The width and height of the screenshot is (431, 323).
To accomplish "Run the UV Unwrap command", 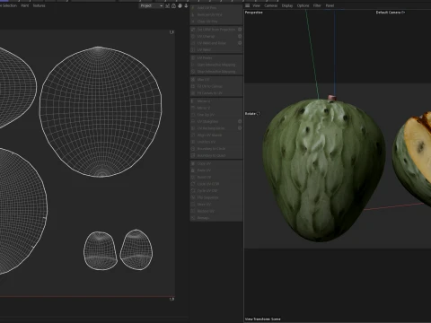I will pyautogui.click(x=214, y=37).
